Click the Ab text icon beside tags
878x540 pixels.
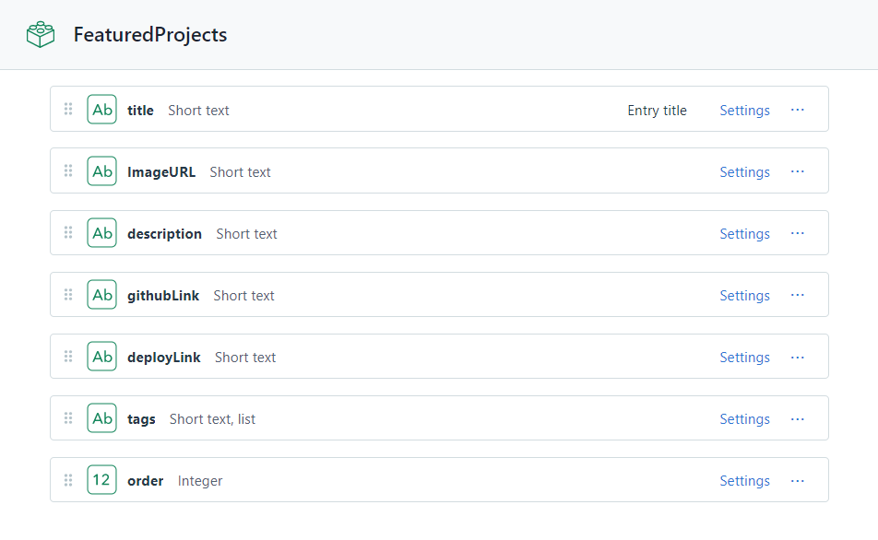(102, 418)
